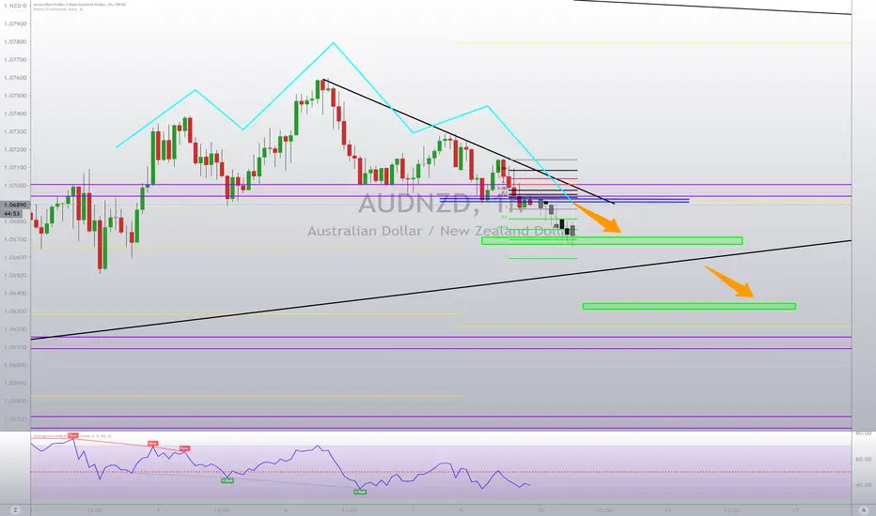Click the 1.06400 price scale label
The width and height of the screenshot is (876, 516).
pyautogui.click(x=15, y=293)
